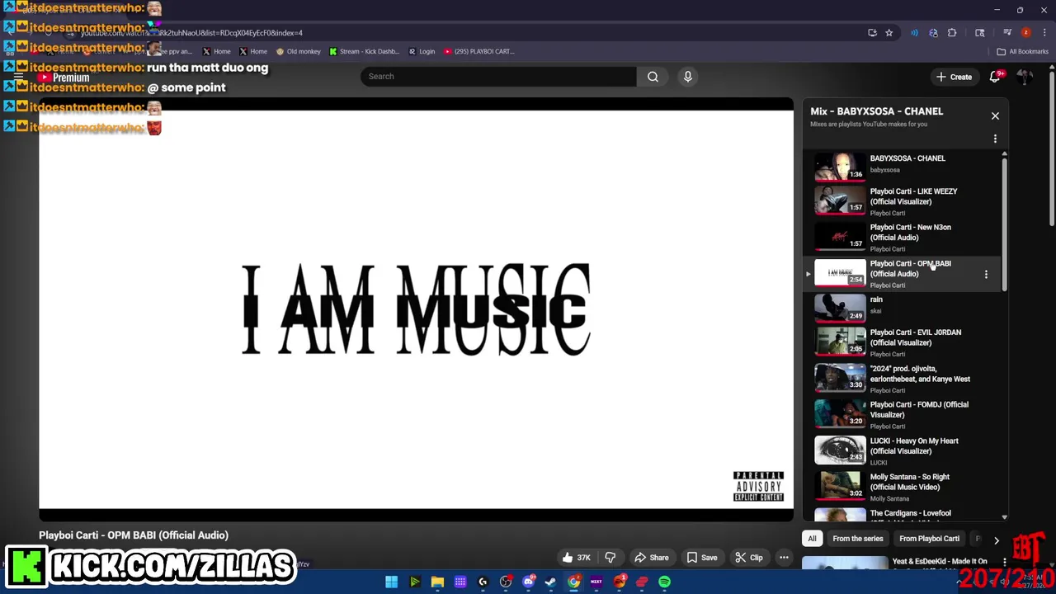Share the OPM BABI video

[x=651, y=558]
